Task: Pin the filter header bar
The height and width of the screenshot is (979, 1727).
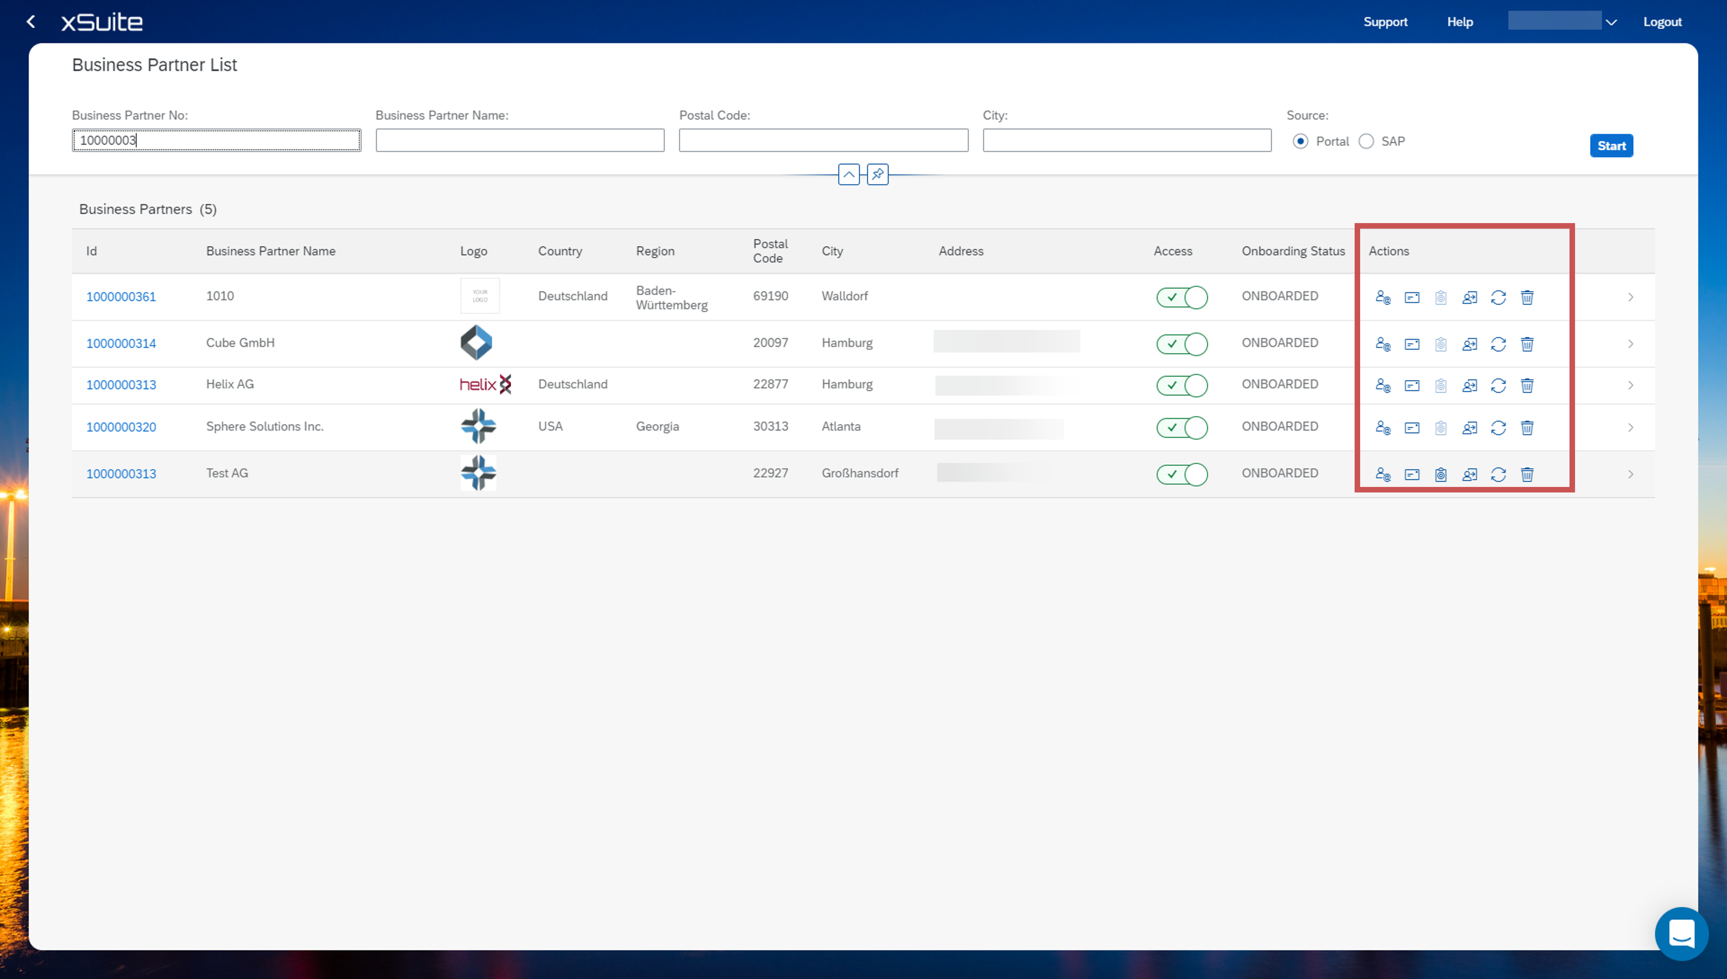Action: 878,174
